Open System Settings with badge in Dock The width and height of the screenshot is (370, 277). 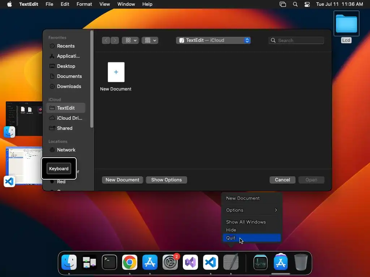pos(170,262)
